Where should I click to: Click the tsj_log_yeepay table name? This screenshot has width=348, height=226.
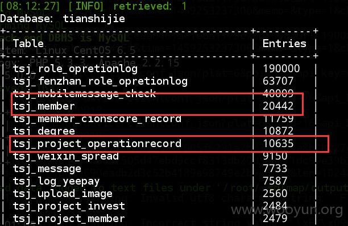coord(56,182)
